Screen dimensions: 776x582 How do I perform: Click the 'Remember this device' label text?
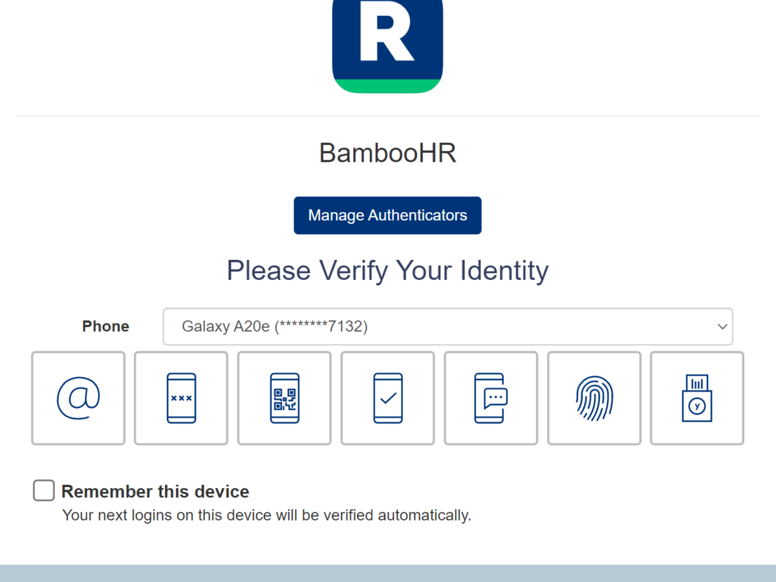155,491
